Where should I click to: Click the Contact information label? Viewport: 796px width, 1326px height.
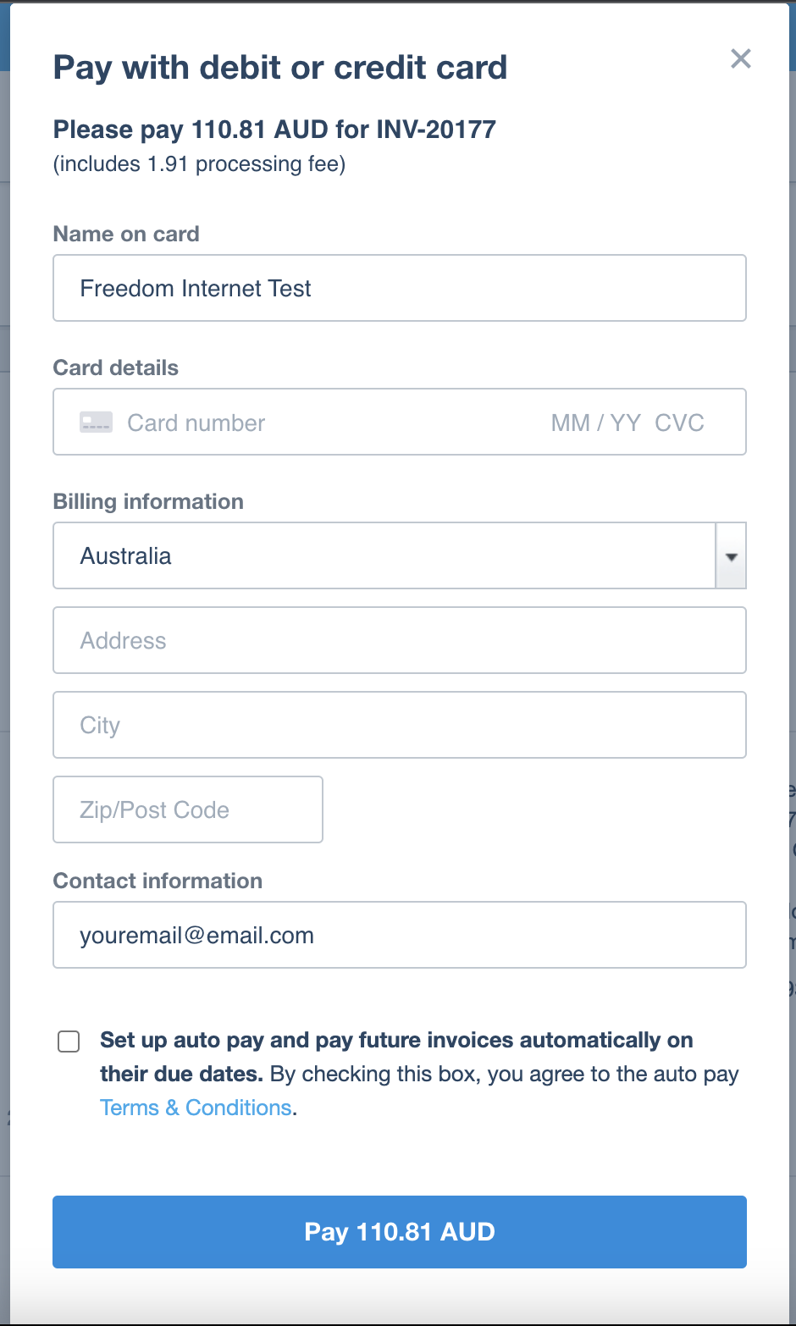point(158,881)
